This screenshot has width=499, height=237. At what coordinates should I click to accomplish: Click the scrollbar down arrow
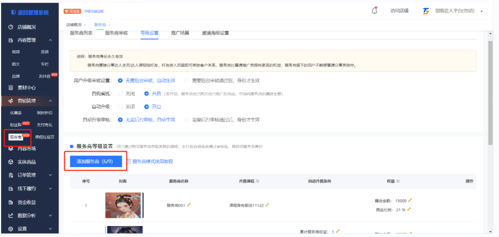click(x=490, y=232)
